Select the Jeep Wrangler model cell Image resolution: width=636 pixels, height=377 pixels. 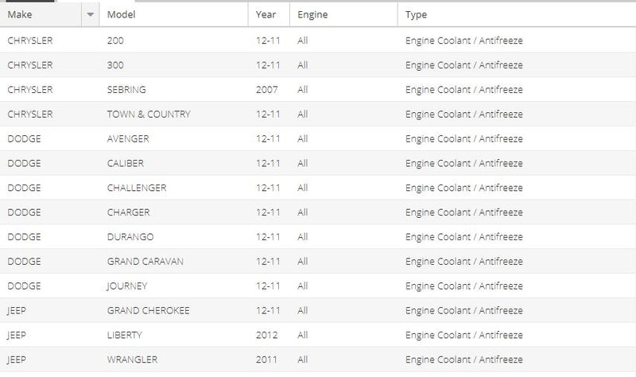pos(173,360)
